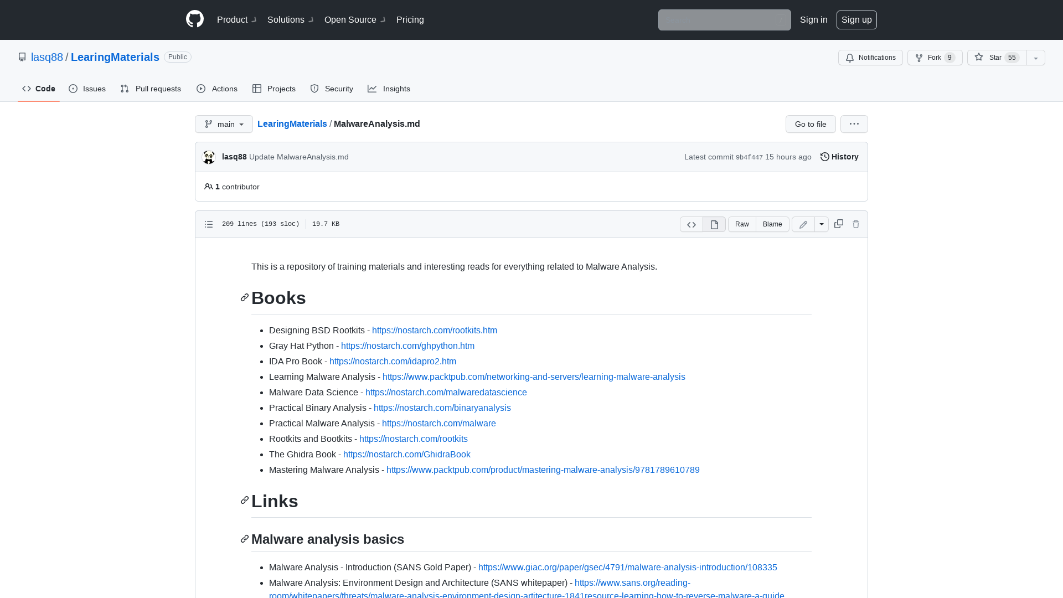View file History
1063x598 pixels.
839,157
